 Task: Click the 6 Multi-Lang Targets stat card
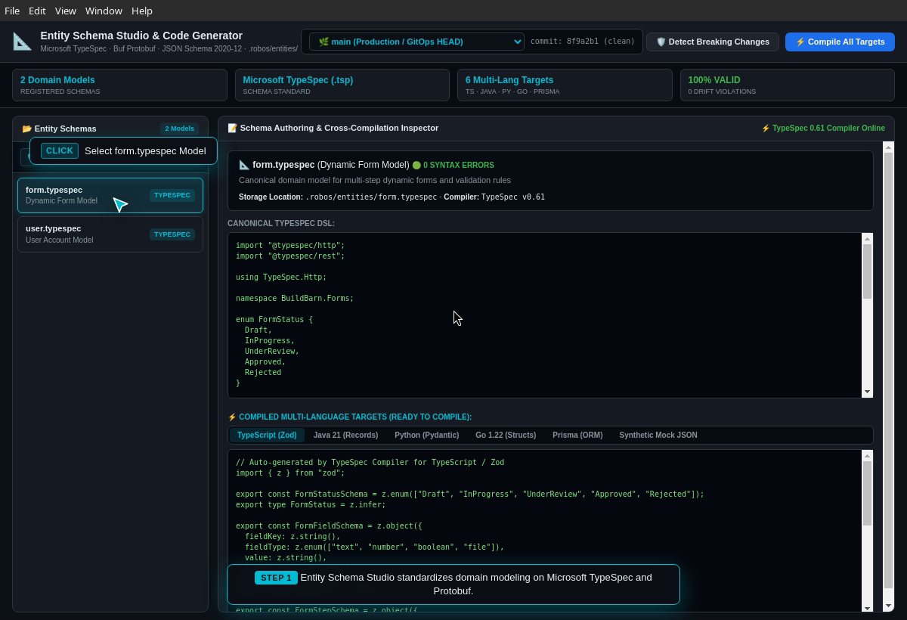565,85
